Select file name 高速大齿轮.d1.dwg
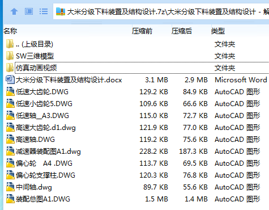 click(46, 128)
